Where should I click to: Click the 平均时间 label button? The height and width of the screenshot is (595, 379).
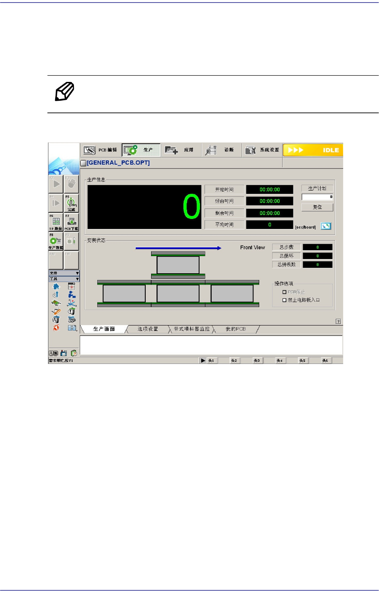point(225,225)
